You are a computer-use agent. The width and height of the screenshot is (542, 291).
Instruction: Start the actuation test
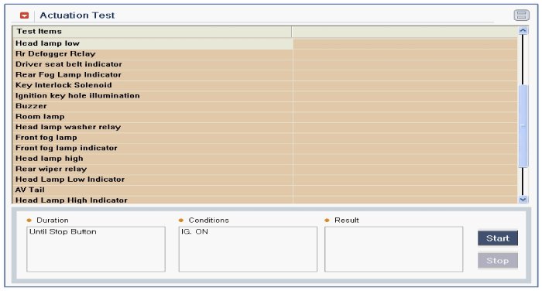498,238
